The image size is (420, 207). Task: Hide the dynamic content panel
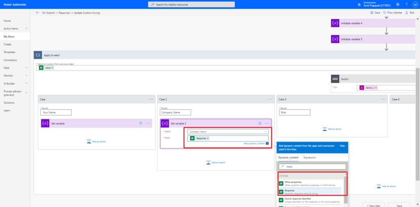tap(342, 146)
